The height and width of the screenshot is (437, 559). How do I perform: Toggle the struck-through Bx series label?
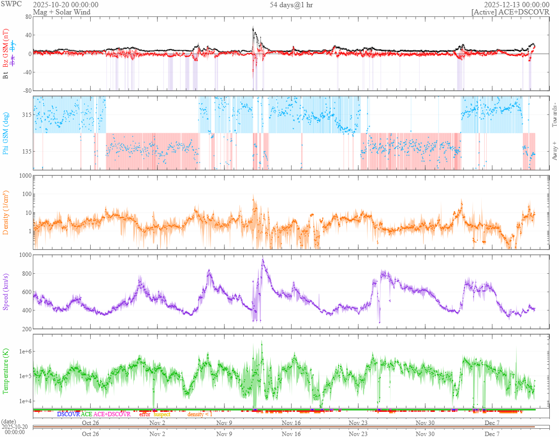pyautogui.click(x=13, y=60)
